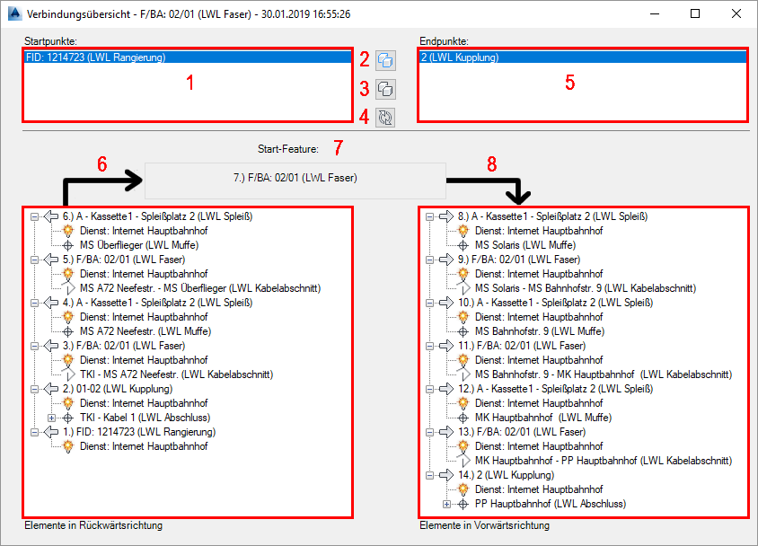Click the top copy icon button beside Startpunkte
758x546 pixels.
pyautogui.click(x=385, y=61)
